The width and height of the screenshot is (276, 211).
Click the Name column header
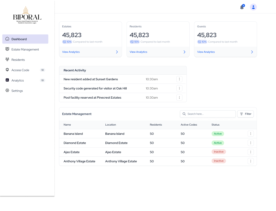(67, 125)
